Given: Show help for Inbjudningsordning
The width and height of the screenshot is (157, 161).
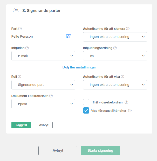Looking at the screenshot, I should (x=115, y=48).
